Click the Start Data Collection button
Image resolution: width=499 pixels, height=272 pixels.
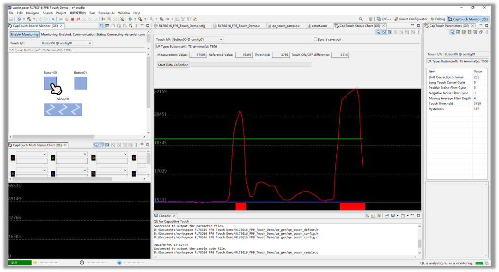[x=173, y=65]
